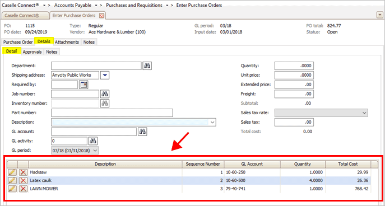Sort by GL Account column header
385x206 pixels.
pos(252,164)
